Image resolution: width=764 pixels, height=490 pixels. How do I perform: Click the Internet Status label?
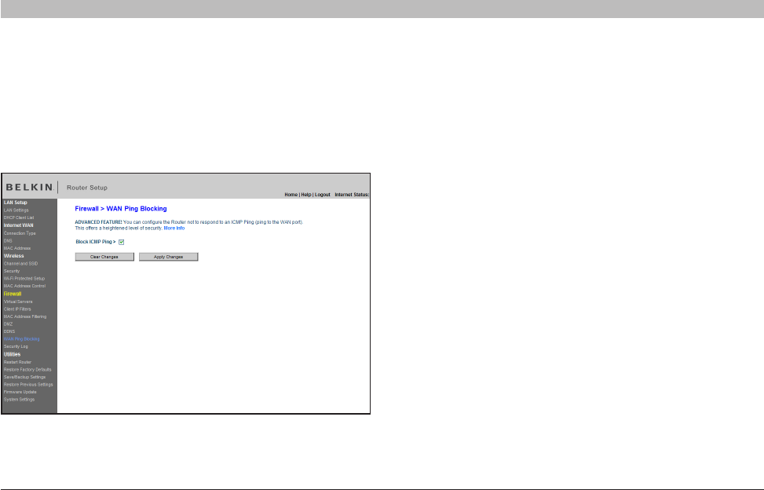pos(352,194)
